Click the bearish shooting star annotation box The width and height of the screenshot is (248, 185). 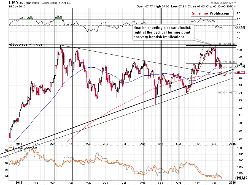tap(163, 32)
